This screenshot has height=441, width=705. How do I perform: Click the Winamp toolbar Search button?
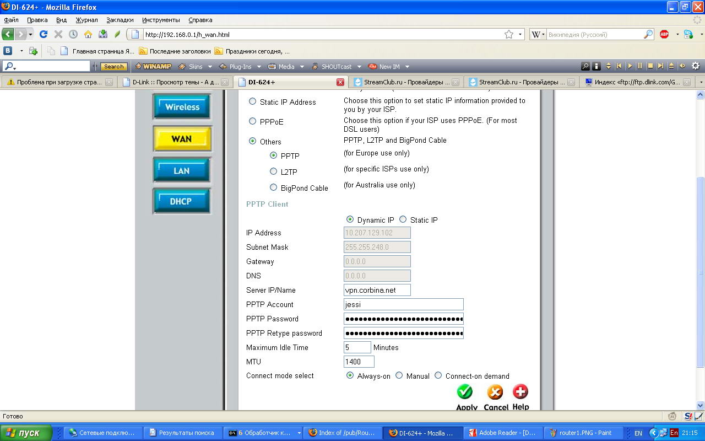(x=114, y=66)
